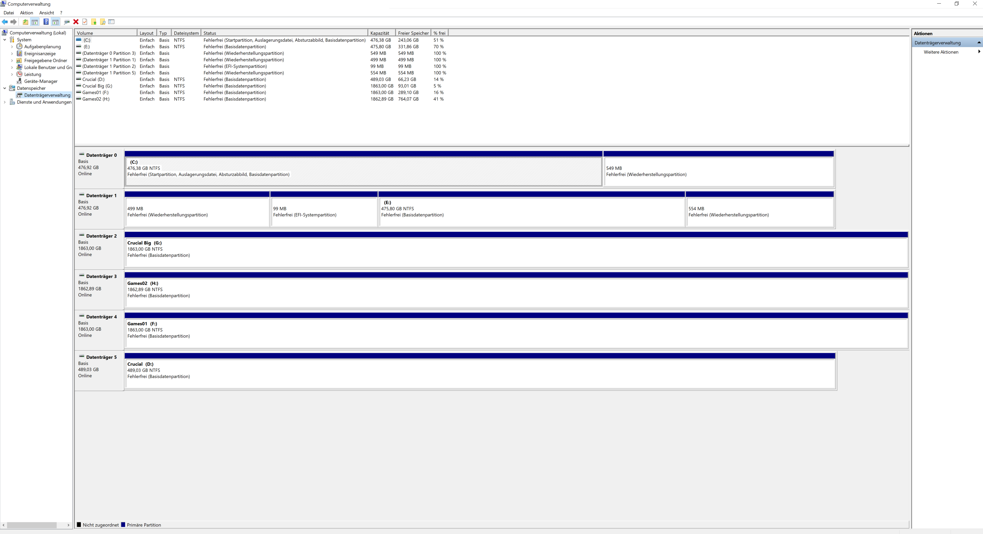The image size is (983, 534).
Task: Expand the Aufgabenplanung tree node
Action: click(x=12, y=47)
